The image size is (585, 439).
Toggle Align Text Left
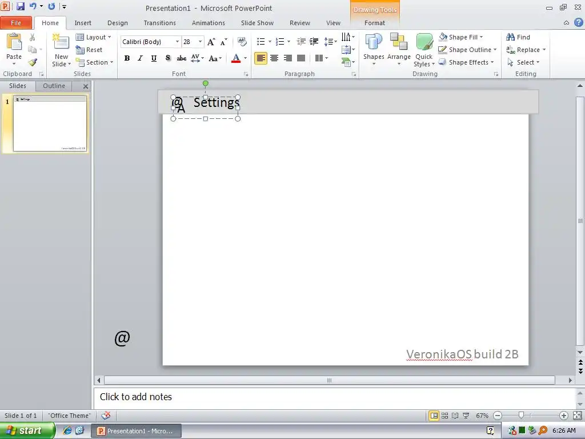[x=261, y=58]
